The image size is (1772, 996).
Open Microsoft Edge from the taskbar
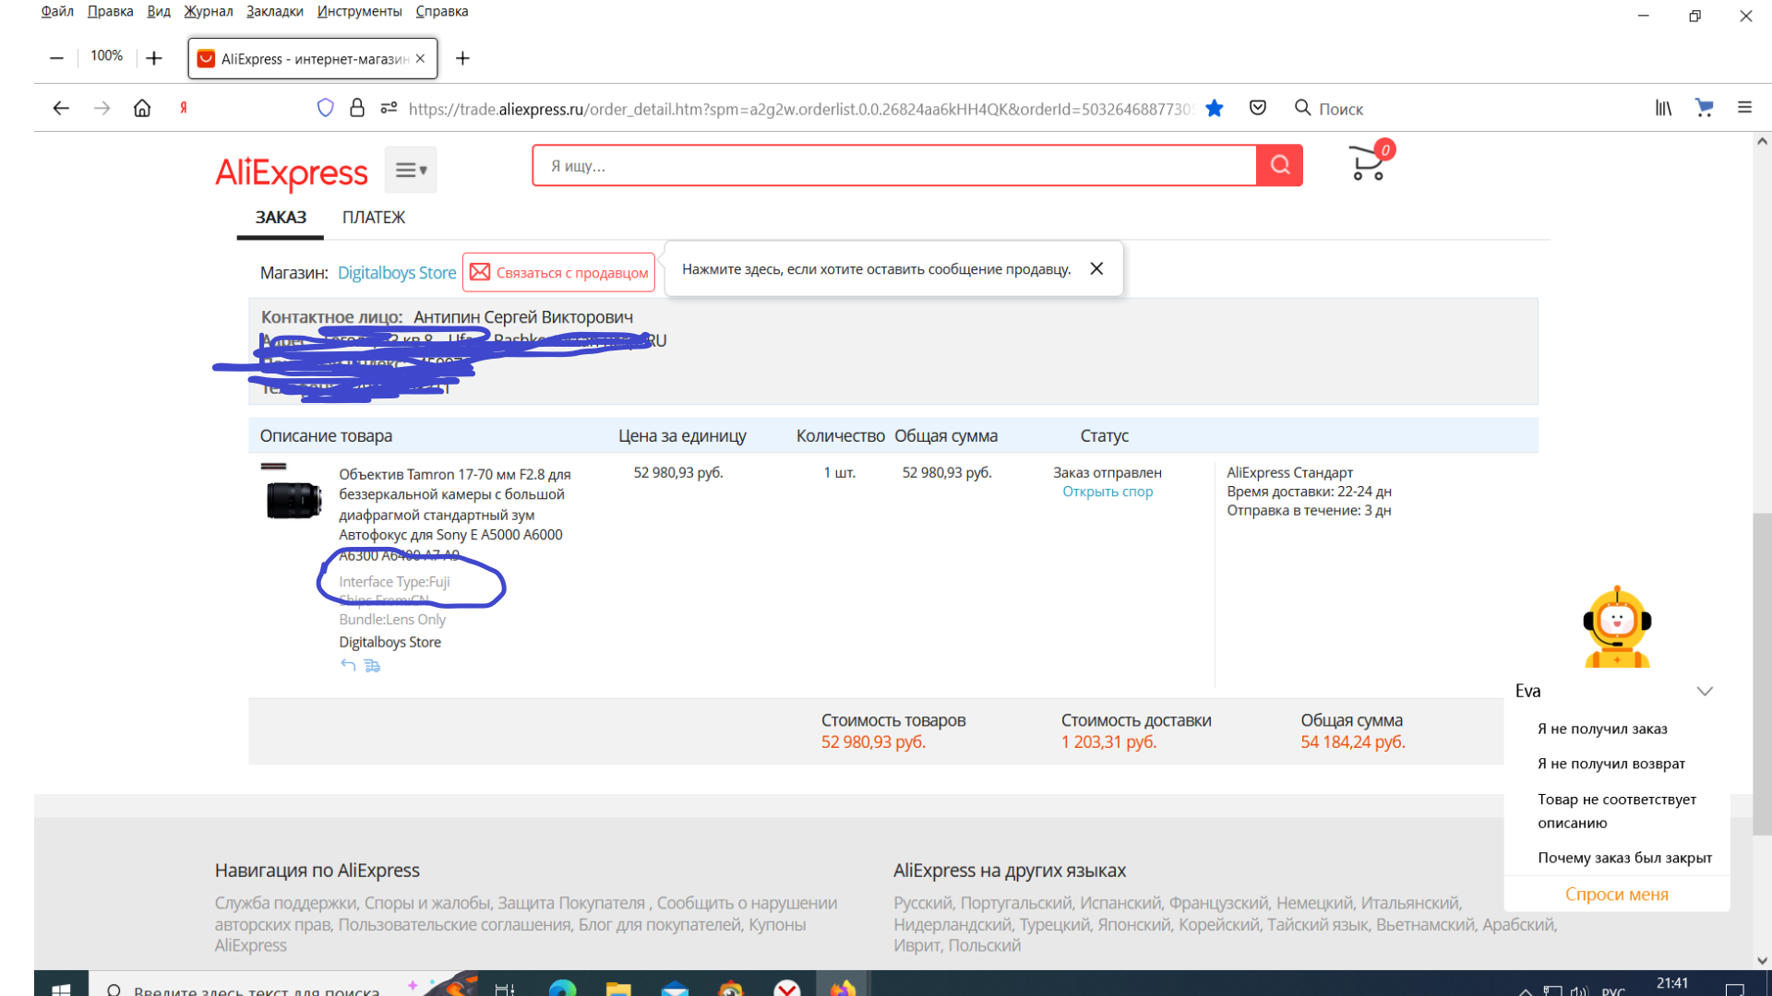562,989
